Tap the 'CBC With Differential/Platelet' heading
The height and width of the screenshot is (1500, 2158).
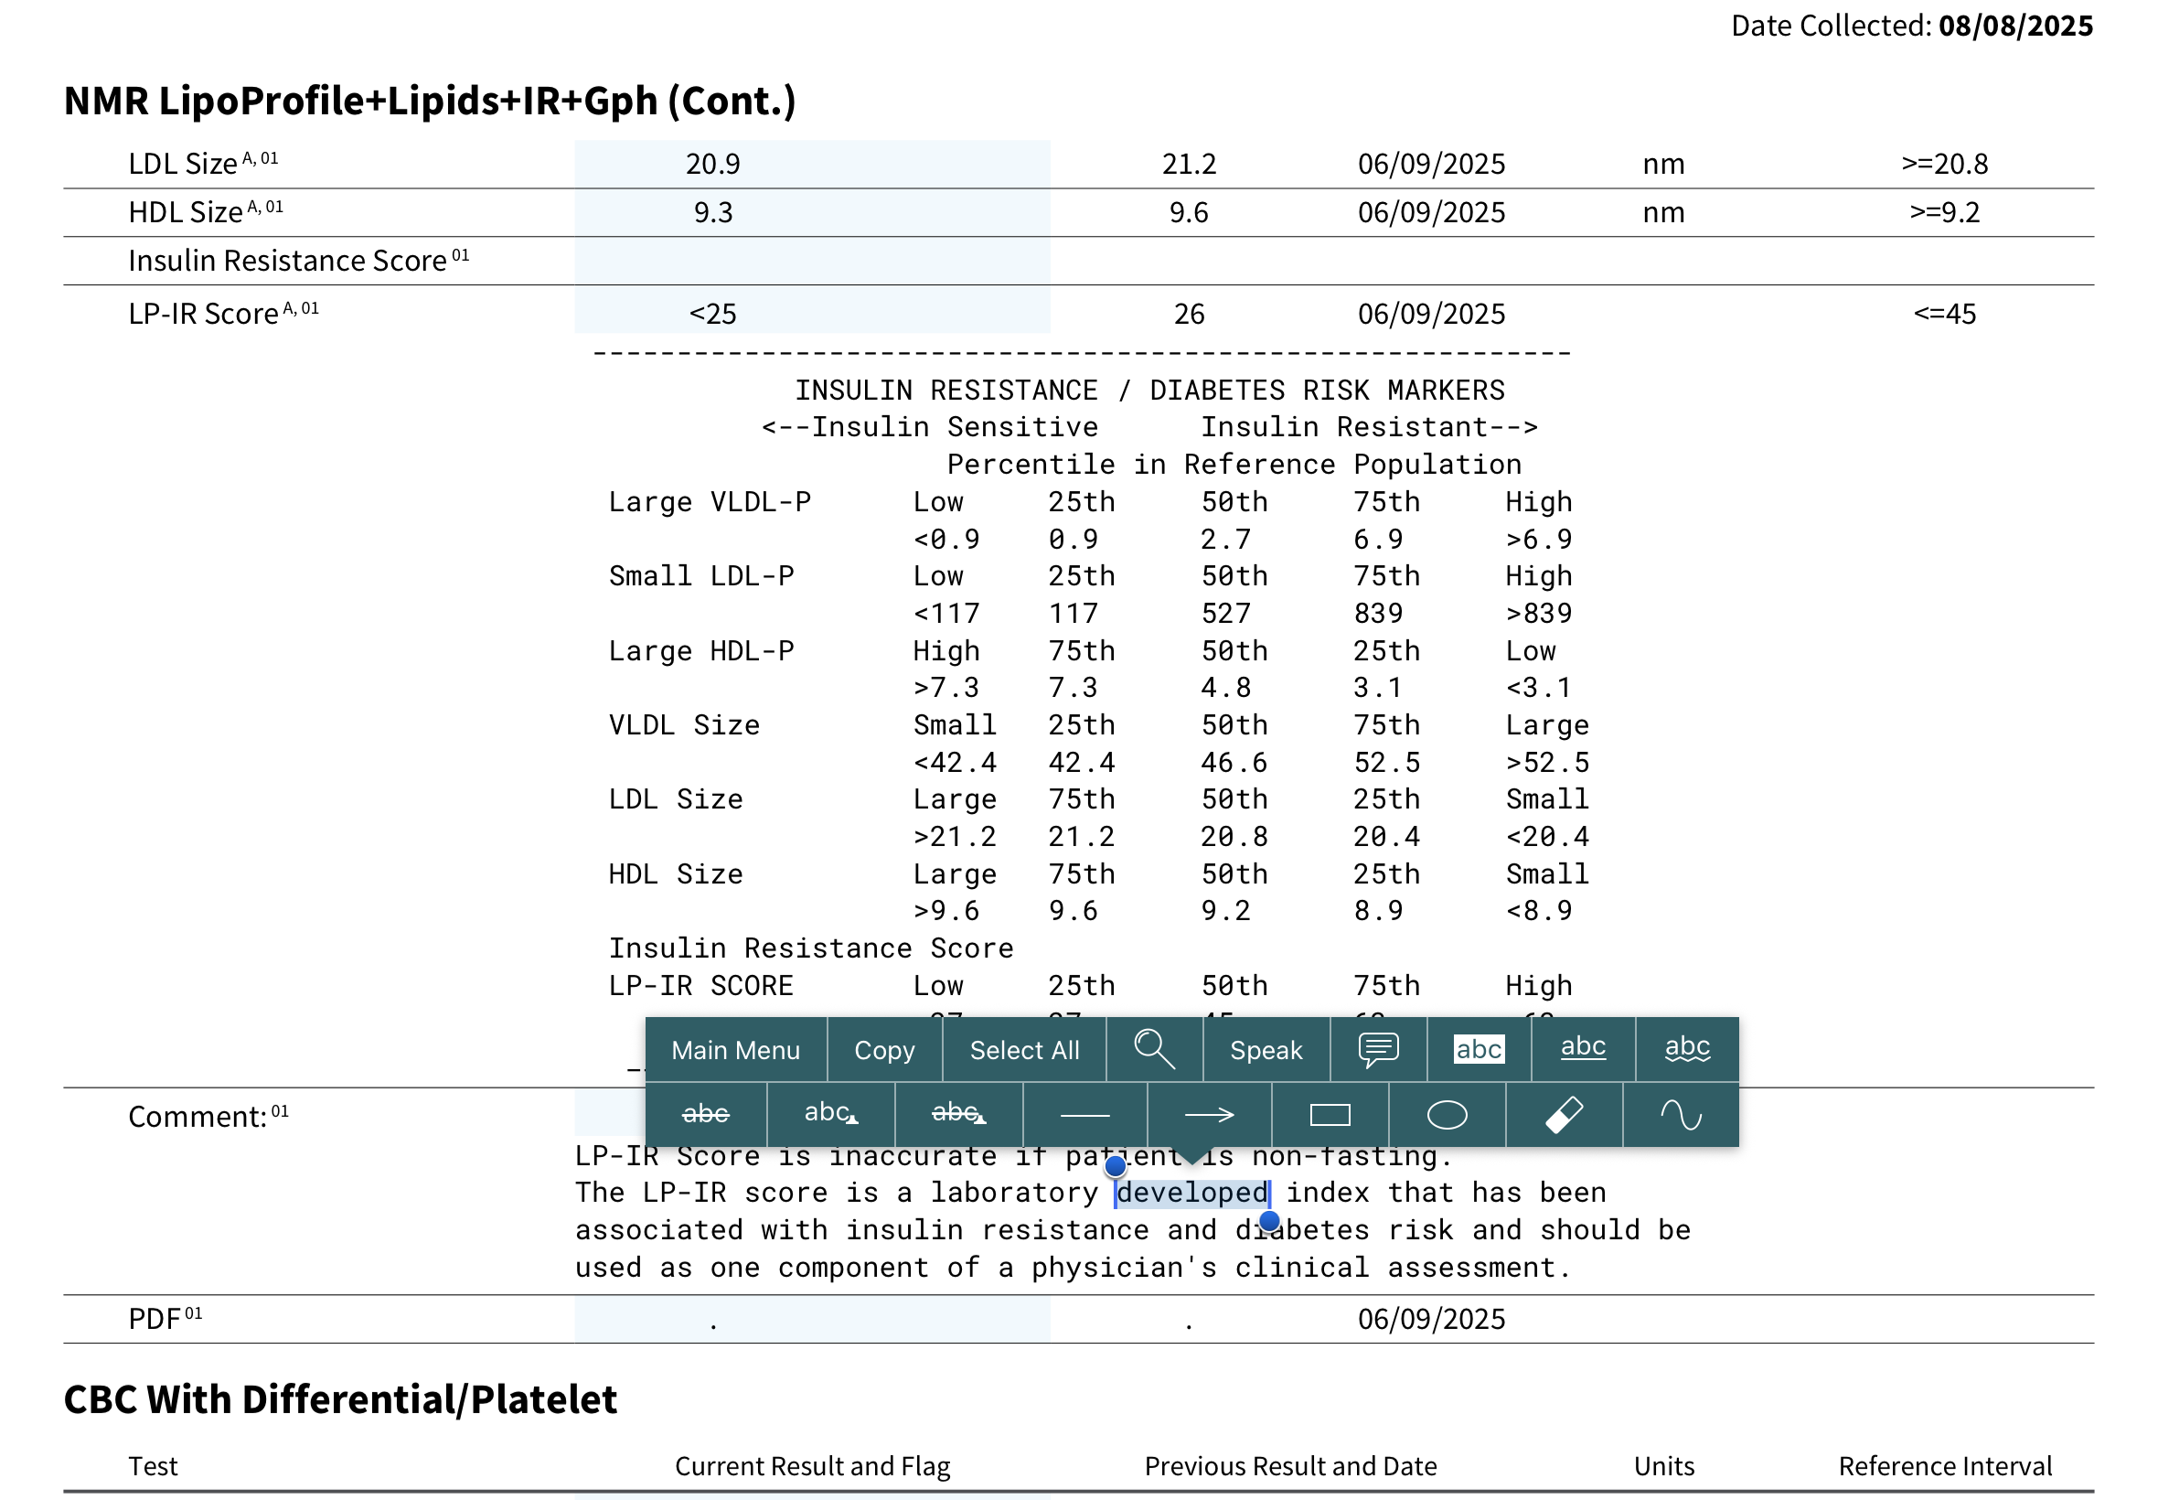click(x=340, y=1399)
